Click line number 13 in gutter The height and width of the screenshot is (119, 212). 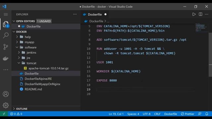pos(88,62)
